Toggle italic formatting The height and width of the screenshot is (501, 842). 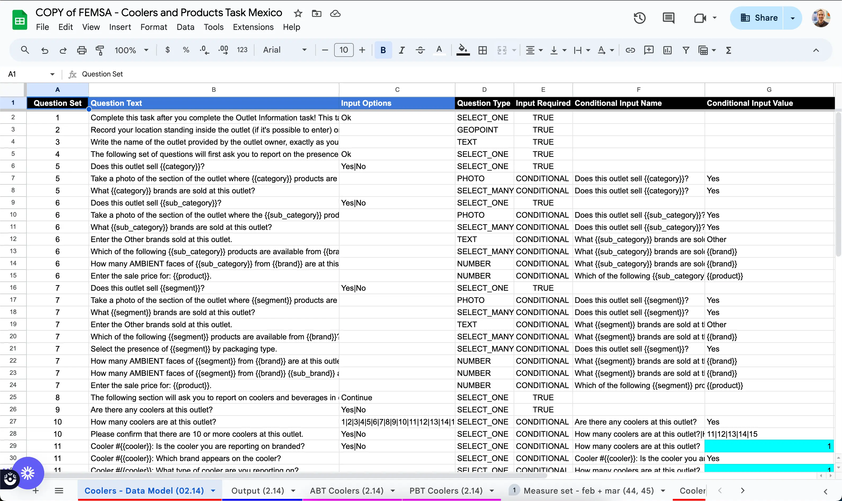pyautogui.click(x=402, y=50)
